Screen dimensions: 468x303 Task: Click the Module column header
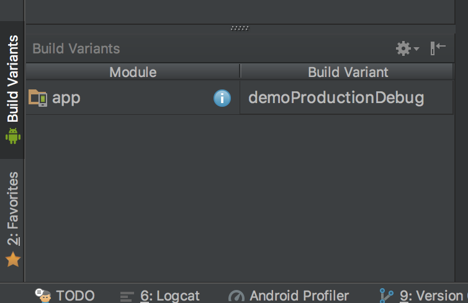point(132,72)
